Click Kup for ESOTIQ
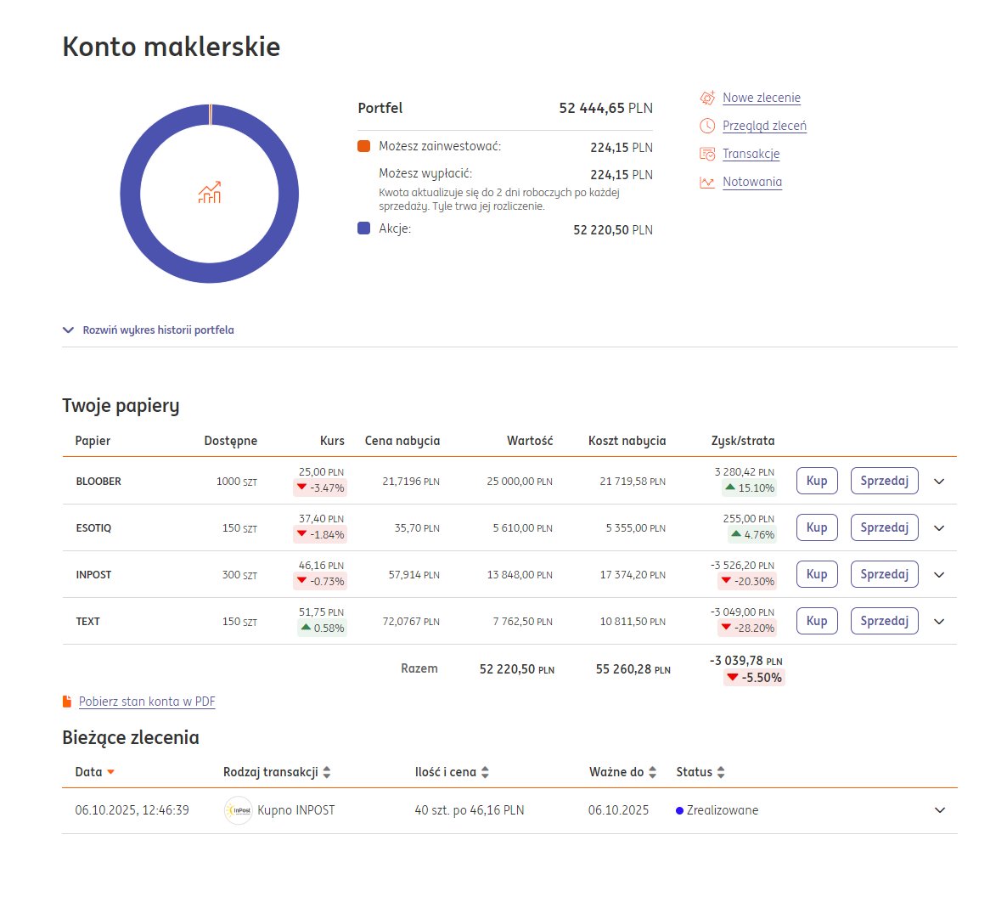 pyautogui.click(x=817, y=527)
